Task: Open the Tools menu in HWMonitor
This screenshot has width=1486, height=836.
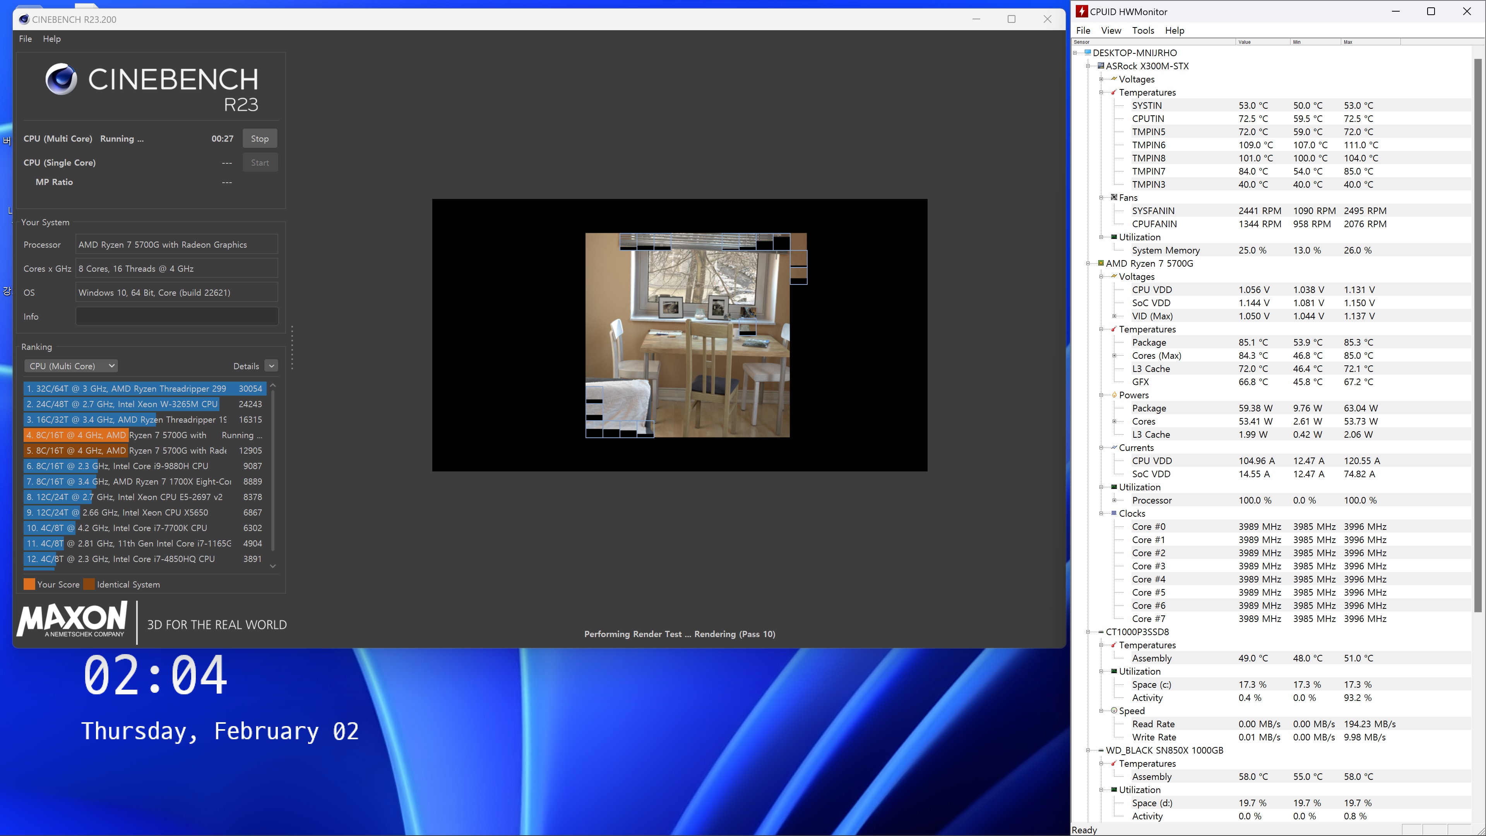Action: 1142,31
